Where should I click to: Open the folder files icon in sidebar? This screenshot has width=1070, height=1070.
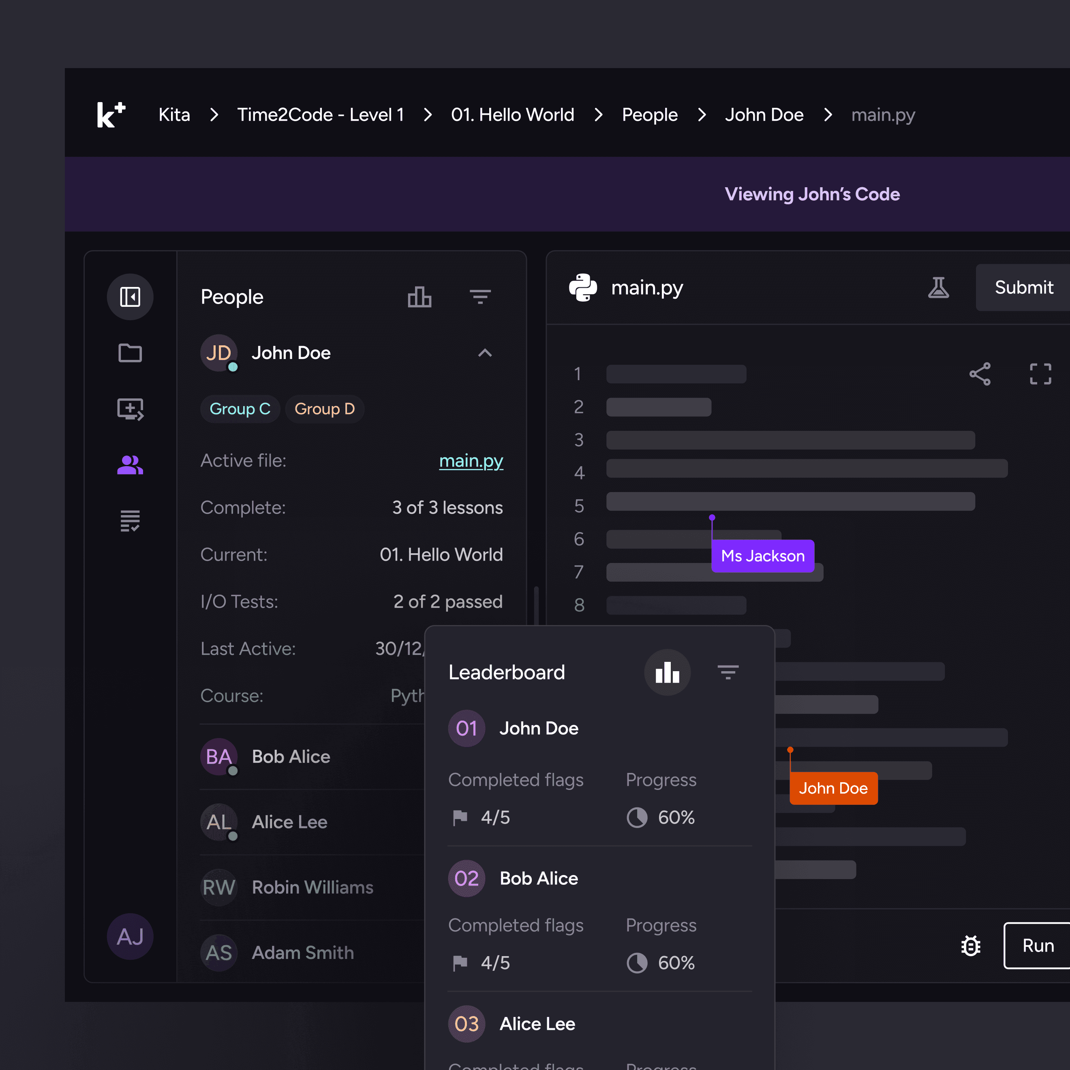click(130, 353)
